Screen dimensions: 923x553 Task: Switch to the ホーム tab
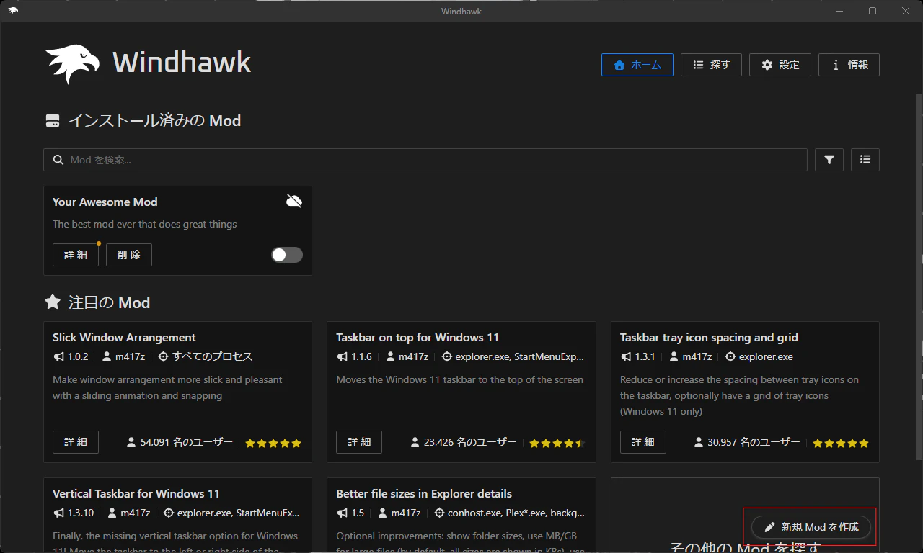click(637, 65)
